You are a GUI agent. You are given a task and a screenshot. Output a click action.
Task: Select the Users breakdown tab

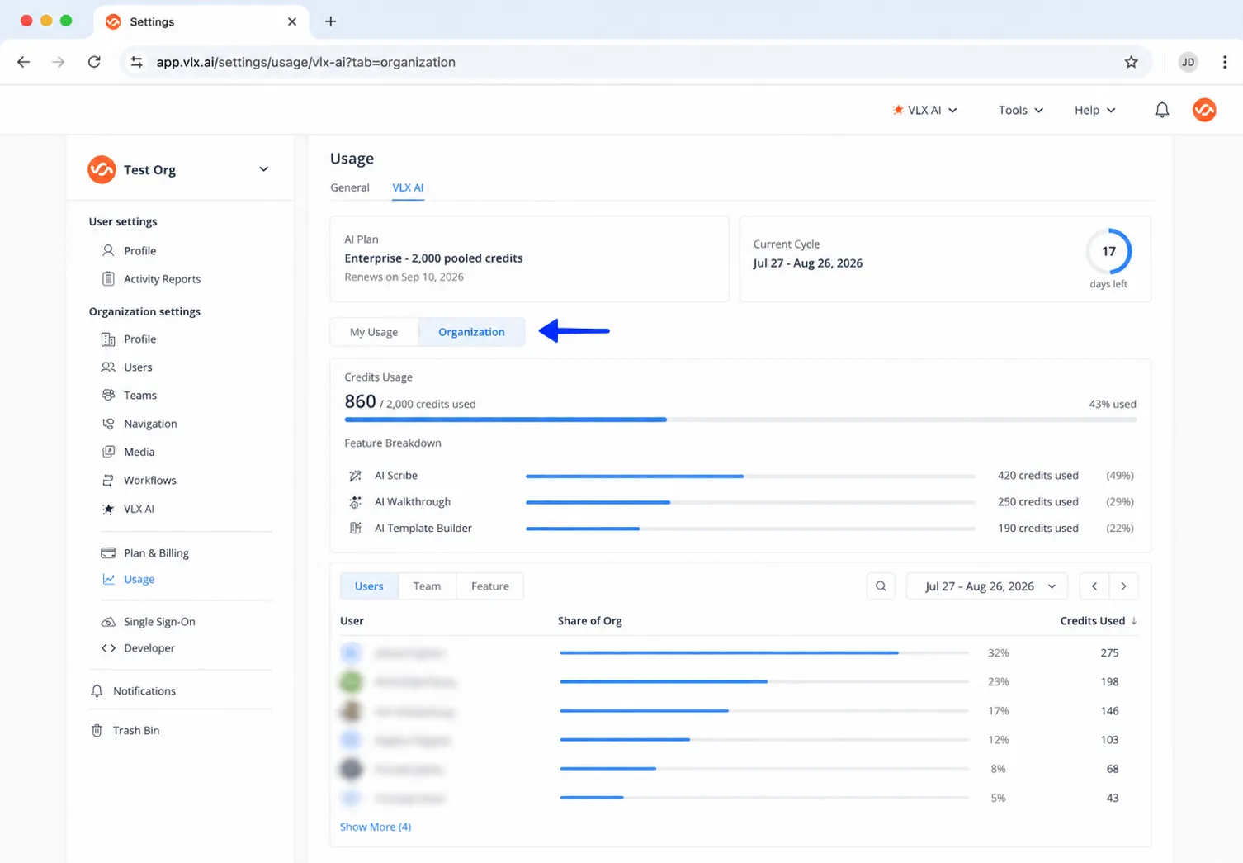click(x=369, y=586)
